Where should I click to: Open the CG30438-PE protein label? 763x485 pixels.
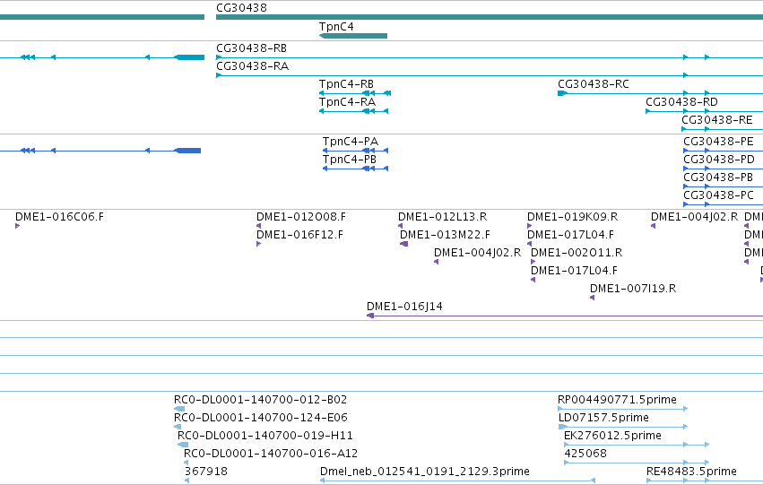click(719, 142)
